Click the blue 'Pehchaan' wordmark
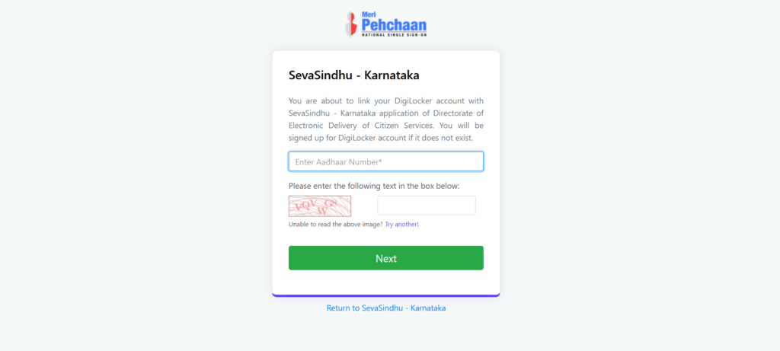780x351 pixels. [394, 25]
